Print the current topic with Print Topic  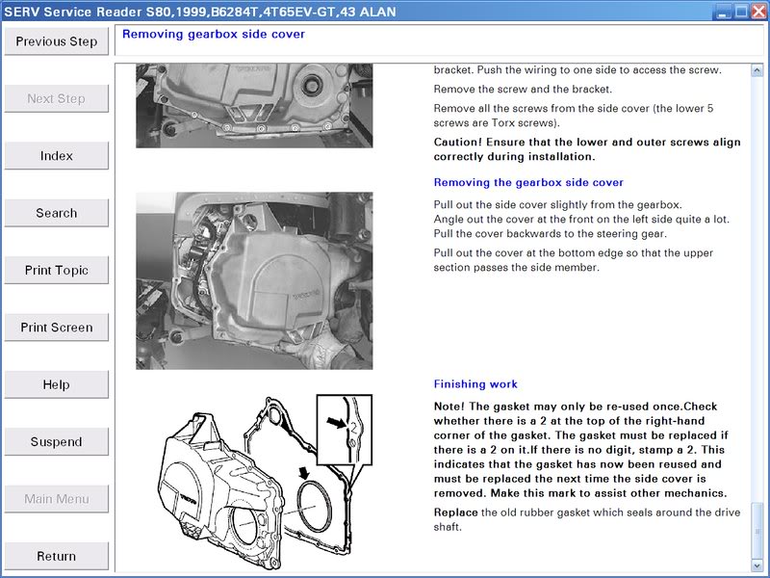point(57,271)
